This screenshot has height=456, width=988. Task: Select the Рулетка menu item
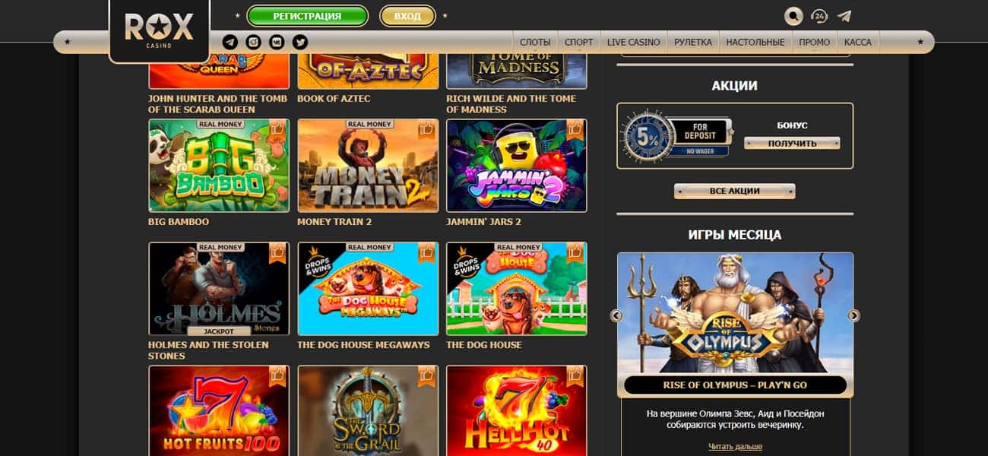pos(693,42)
